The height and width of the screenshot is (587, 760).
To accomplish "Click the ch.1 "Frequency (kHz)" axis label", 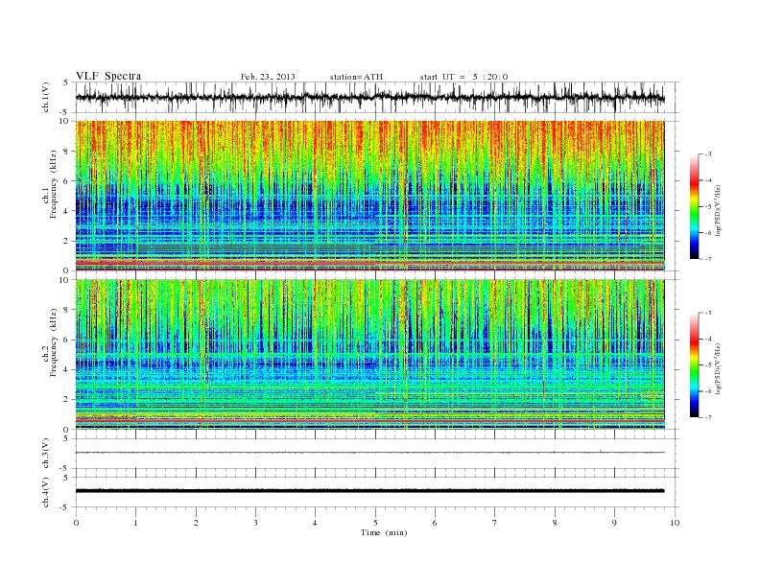I will [54, 184].
